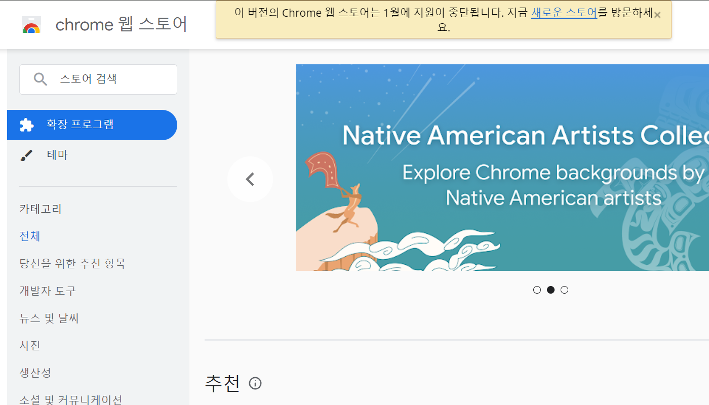The height and width of the screenshot is (405, 709).
Task: Dismiss the yellow notification banner
Action: (657, 15)
